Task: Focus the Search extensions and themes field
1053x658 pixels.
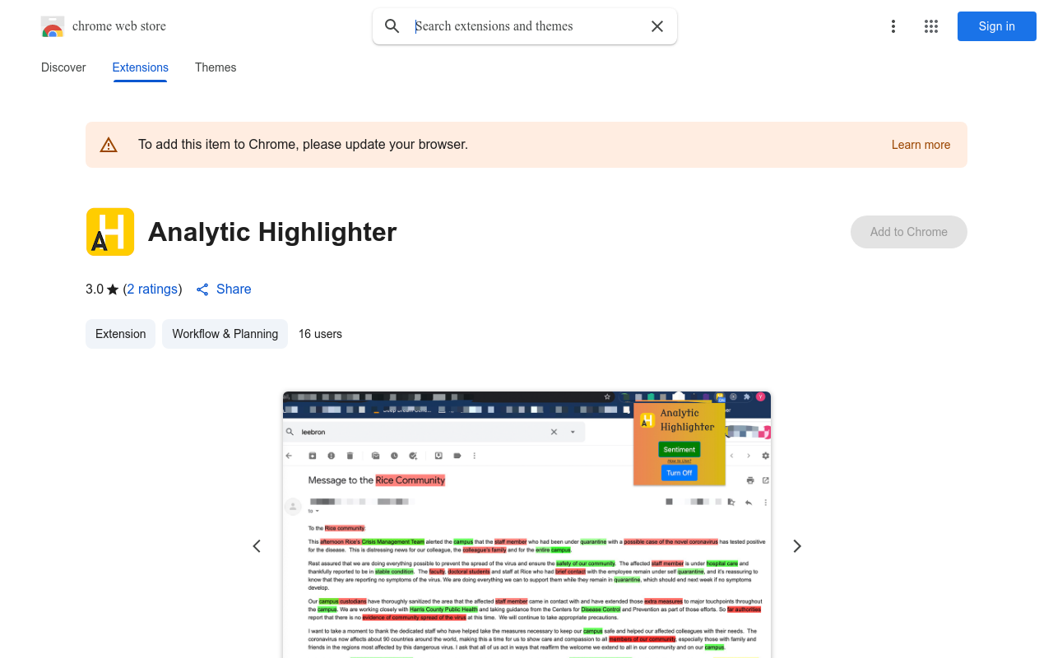Action: 526,26
